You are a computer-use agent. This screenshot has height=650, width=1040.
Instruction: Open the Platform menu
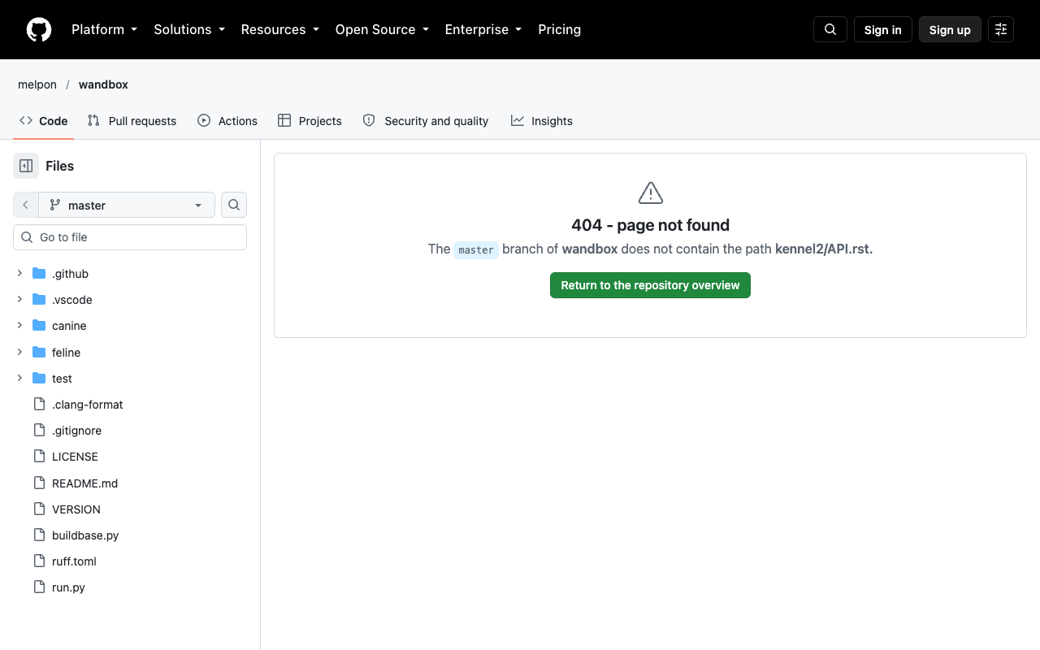point(105,29)
